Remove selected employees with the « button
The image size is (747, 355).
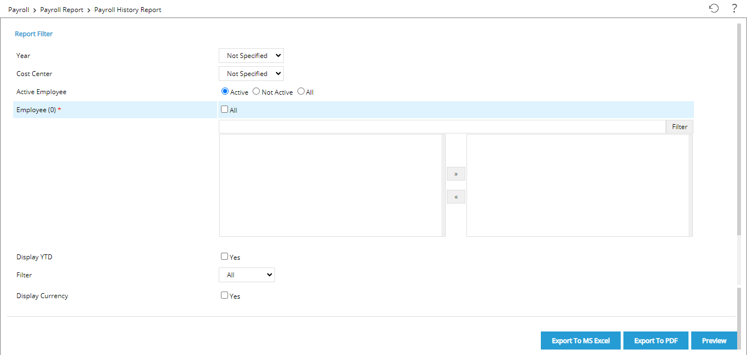[x=456, y=197]
